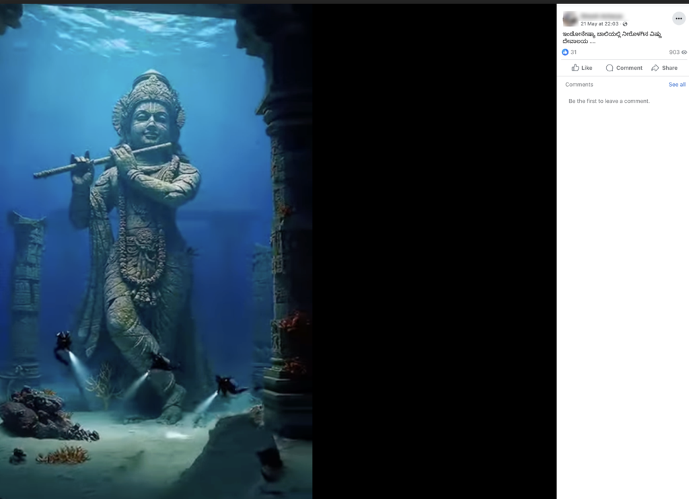Click the eye views icon

[684, 52]
